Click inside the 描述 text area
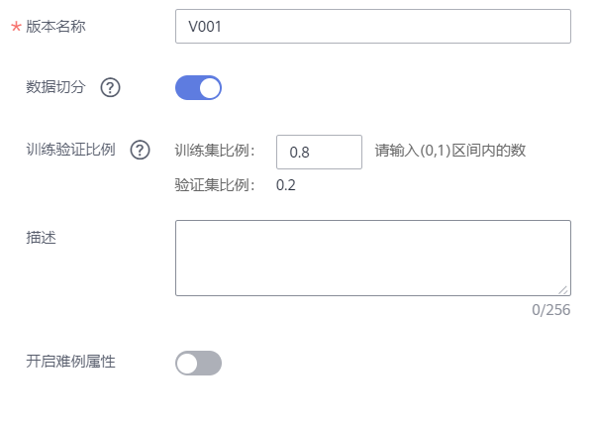The height and width of the screenshot is (426, 597). point(373,258)
